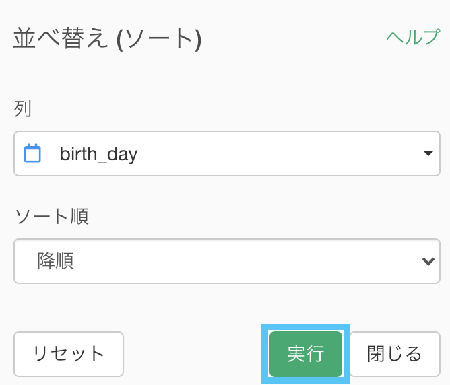Screen dimensions: 450x385
Task: Dismiss the dialog with 閉じる button
Action: pos(395,354)
